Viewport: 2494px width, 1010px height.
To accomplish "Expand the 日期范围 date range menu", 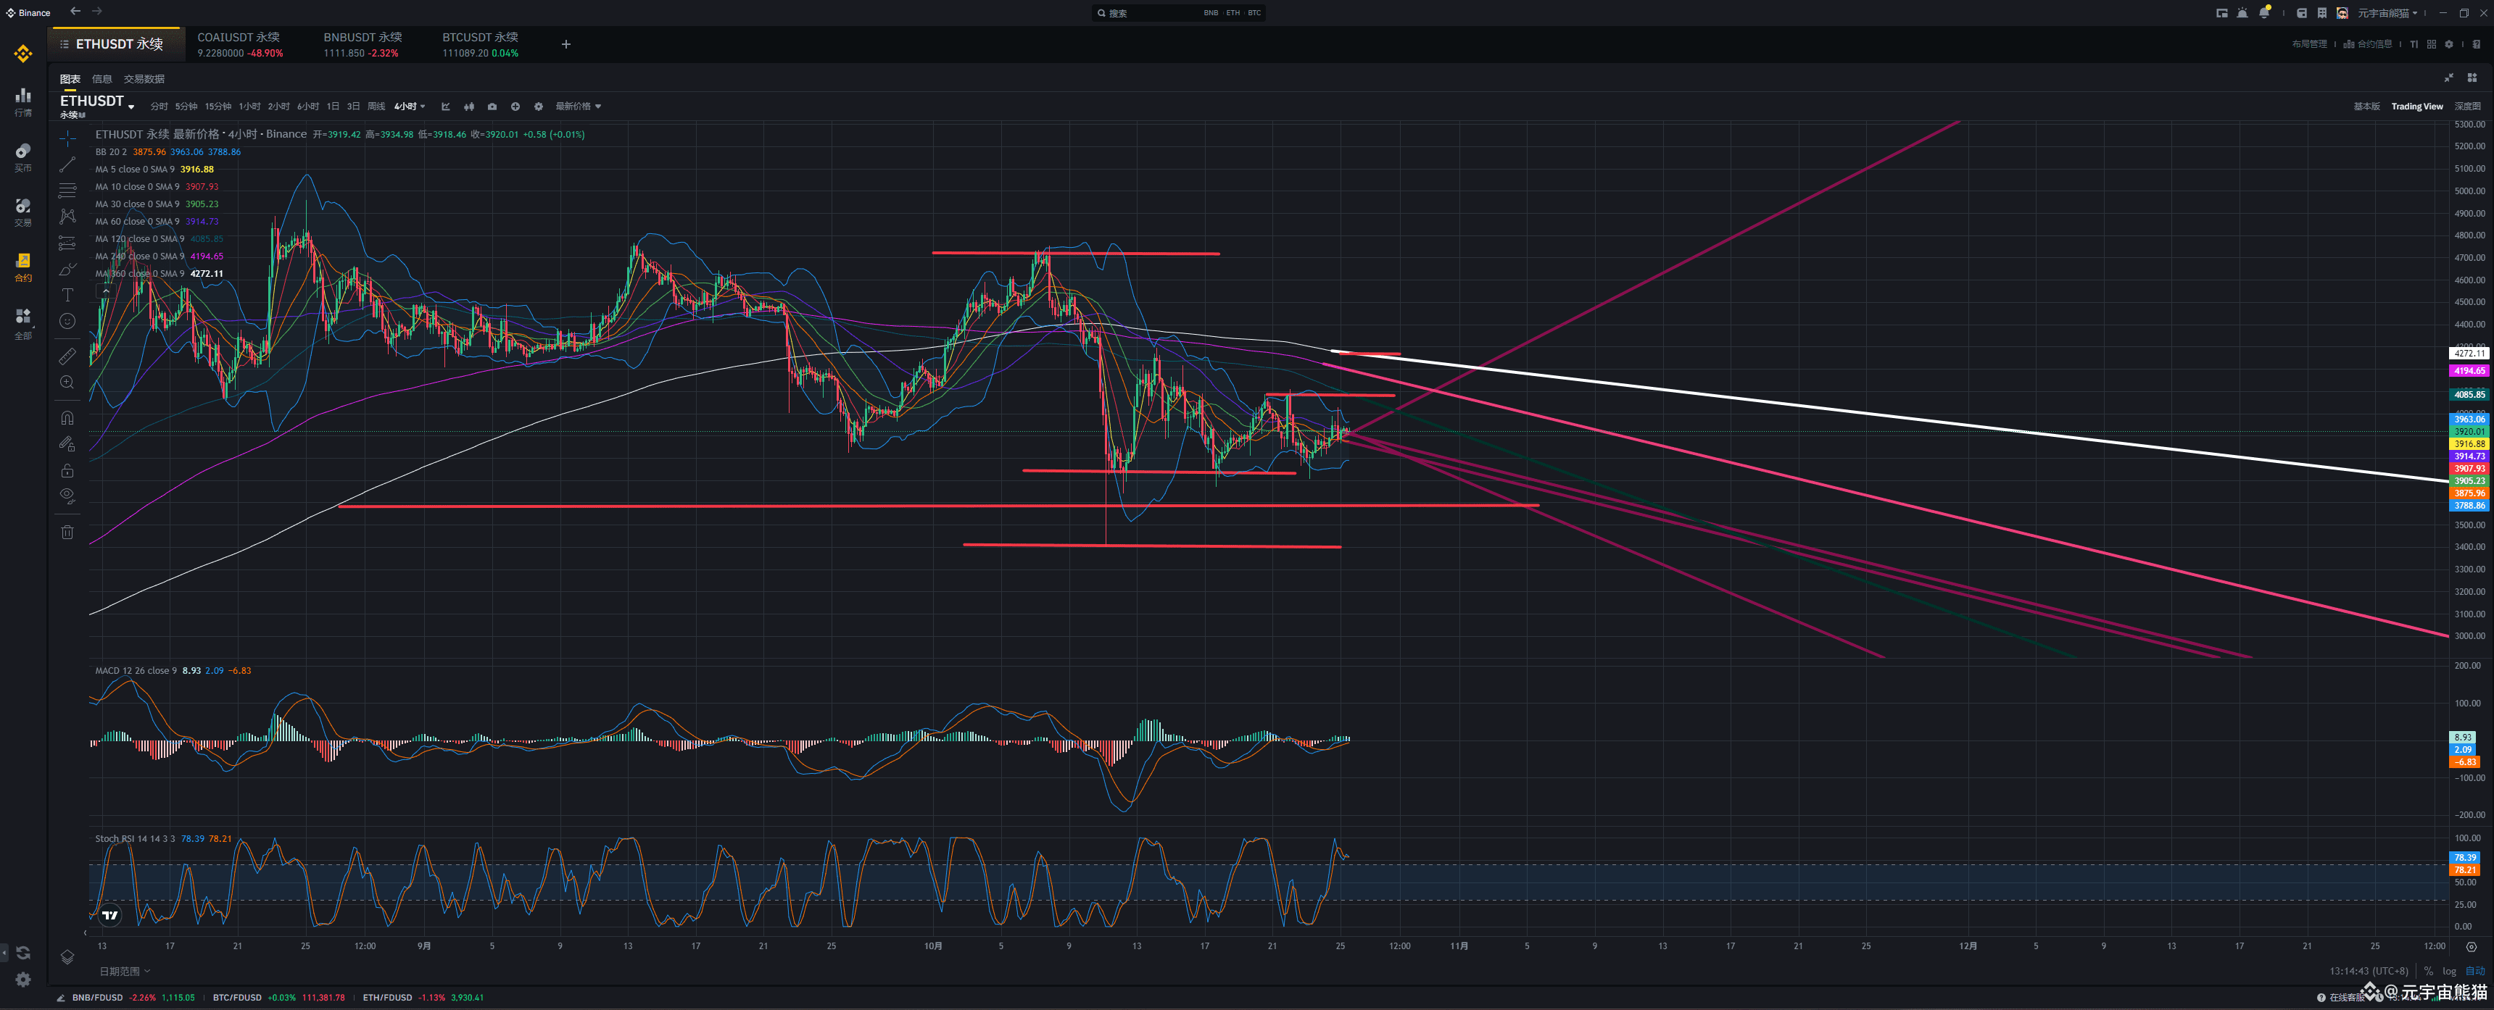I will [125, 972].
